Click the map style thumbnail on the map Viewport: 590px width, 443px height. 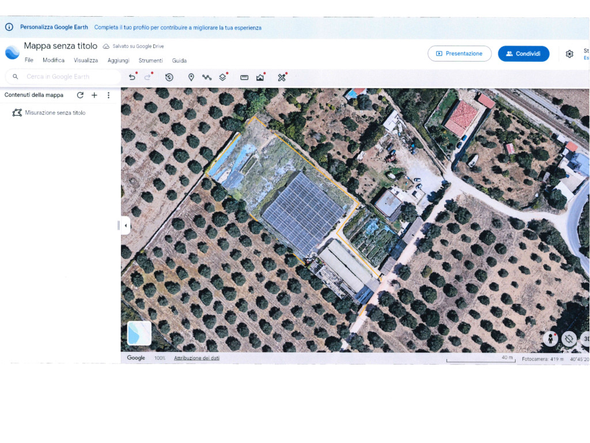tap(139, 333)
